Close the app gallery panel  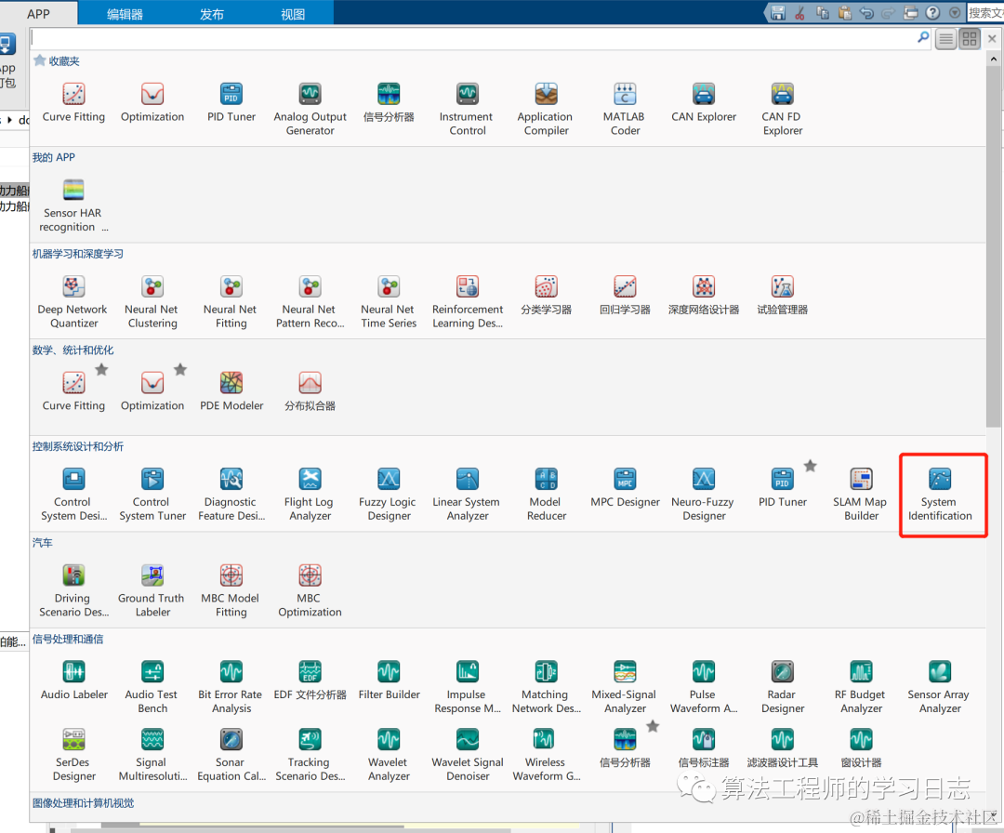pos(992,38)
